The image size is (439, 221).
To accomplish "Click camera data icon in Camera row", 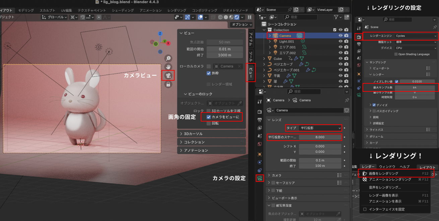I will click(299, 35).
